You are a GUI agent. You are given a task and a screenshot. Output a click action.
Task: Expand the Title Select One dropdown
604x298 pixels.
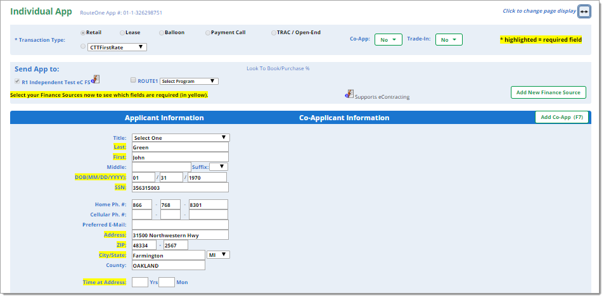click(180, 137)
